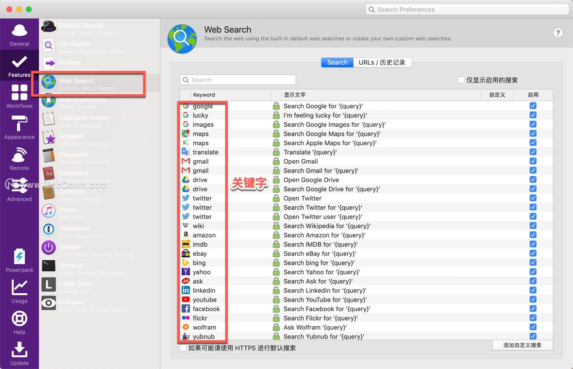Select the Default Results feature
573x369 pixels.
[100, 29]
